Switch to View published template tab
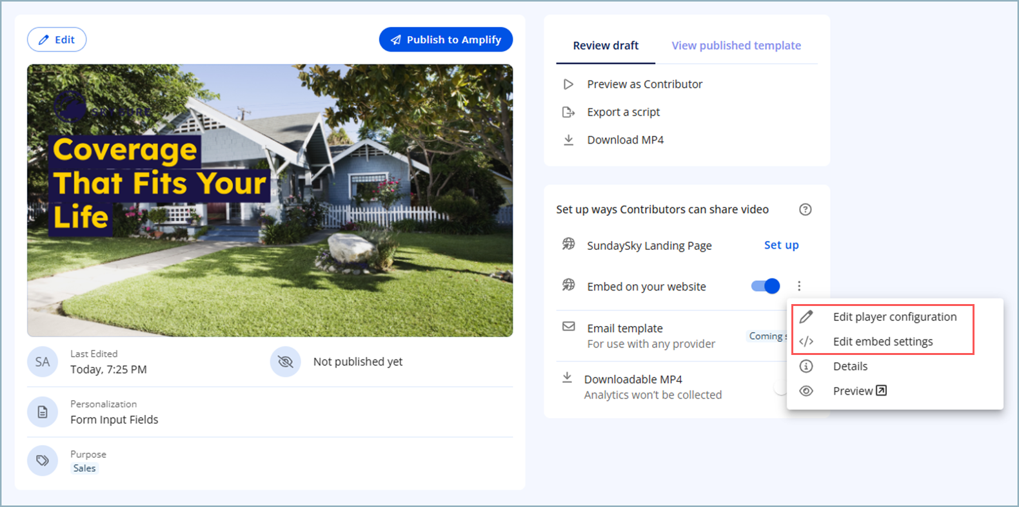 736,46
